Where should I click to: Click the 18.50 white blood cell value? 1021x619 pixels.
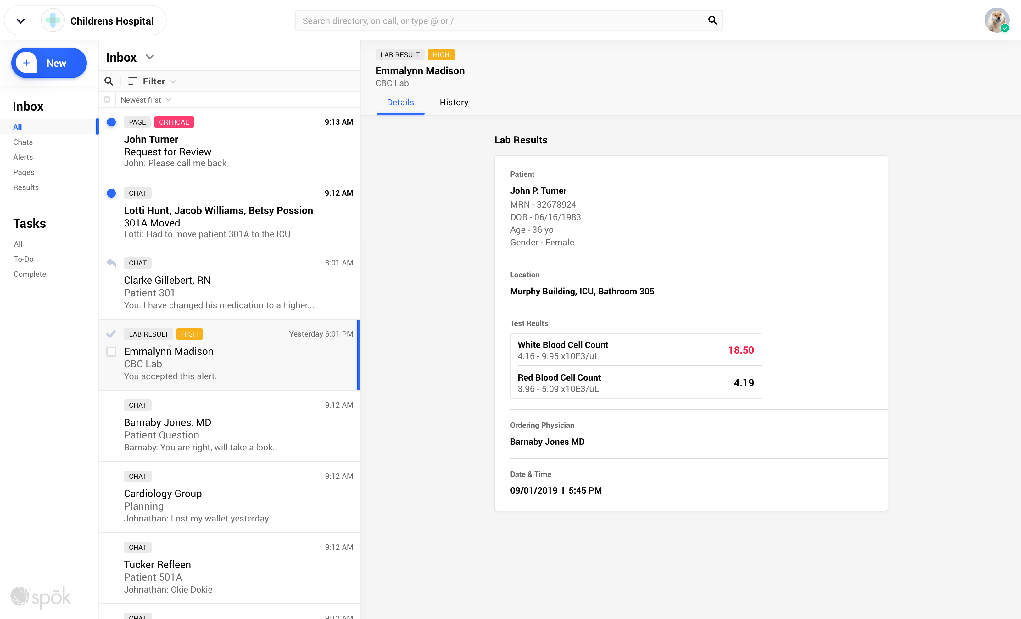click(x=741, y=350)
